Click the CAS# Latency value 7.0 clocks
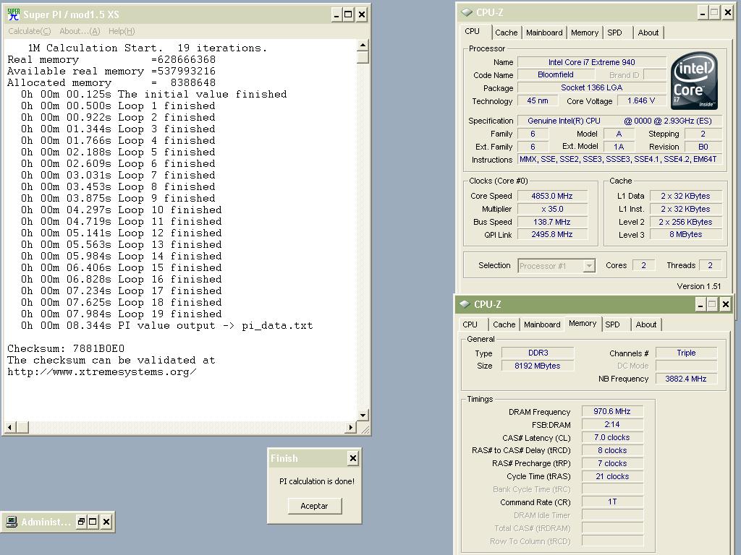741x555 pixels. [612, 437]
